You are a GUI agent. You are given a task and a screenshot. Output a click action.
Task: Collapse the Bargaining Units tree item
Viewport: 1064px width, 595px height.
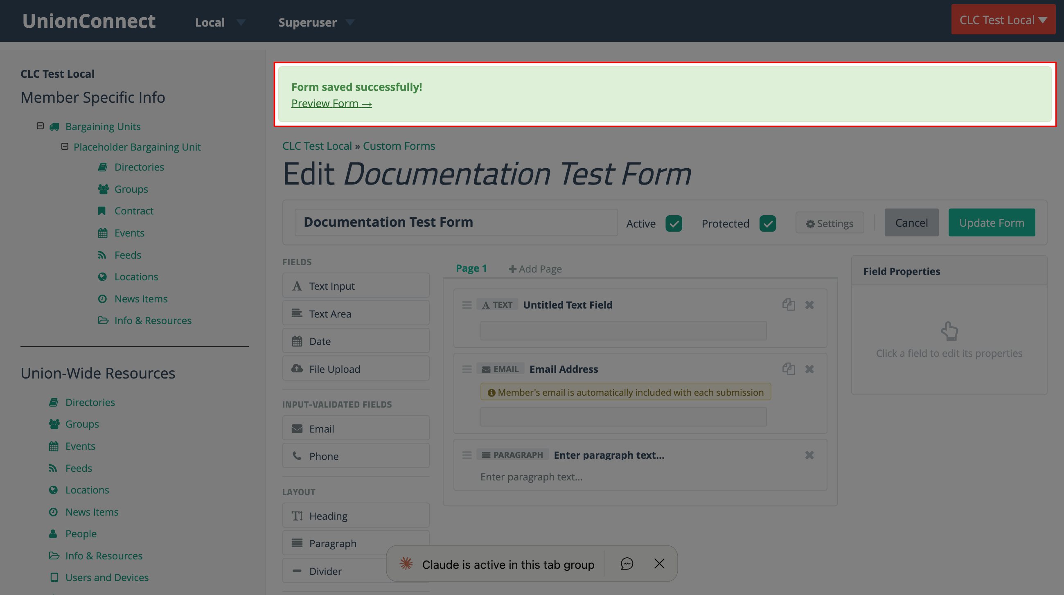point(40,126)
